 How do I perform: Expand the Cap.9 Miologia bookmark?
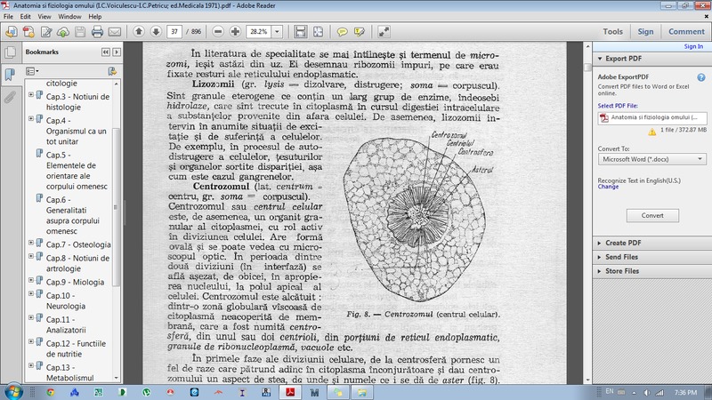(31, 280)
